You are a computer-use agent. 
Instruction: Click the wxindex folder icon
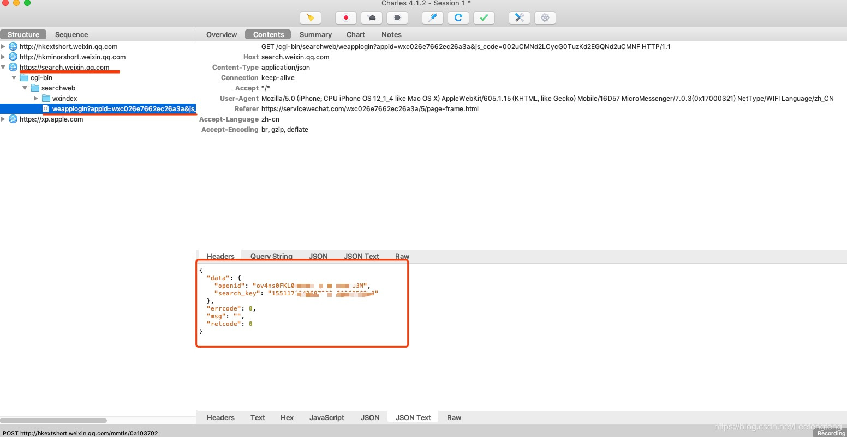[46, 98]
